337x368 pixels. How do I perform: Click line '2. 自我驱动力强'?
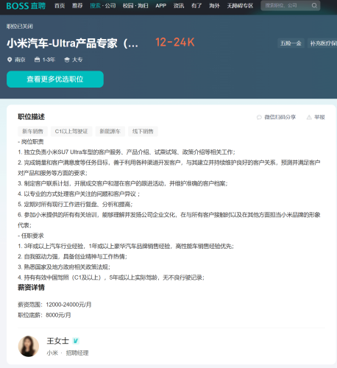pyautogui.click(x=72, y=257)
